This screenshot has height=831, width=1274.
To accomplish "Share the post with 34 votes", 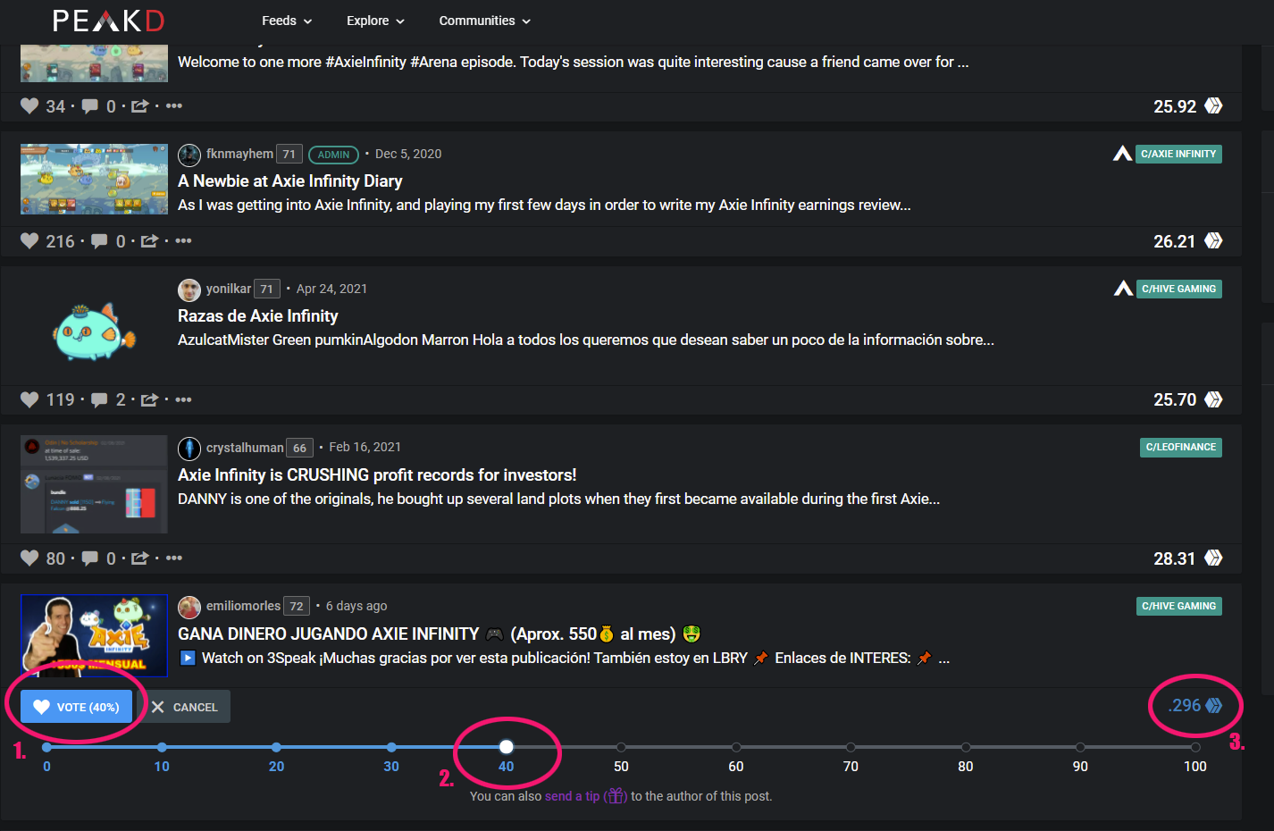I will pos(140,106).
